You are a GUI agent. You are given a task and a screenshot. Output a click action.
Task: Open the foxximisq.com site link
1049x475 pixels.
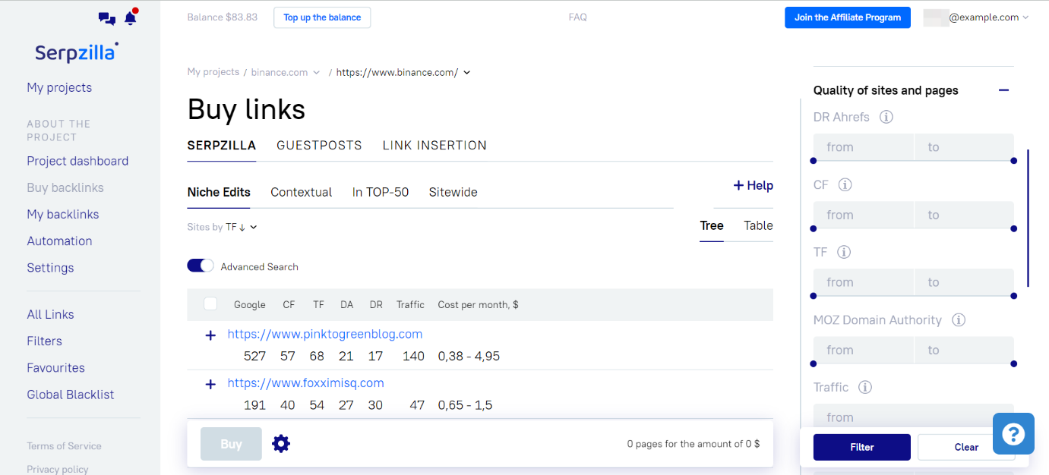point(306,383)
